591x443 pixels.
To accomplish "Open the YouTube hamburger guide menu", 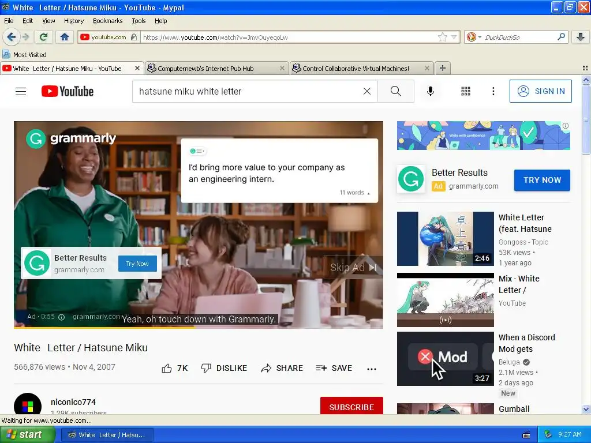I will point(21,91).
